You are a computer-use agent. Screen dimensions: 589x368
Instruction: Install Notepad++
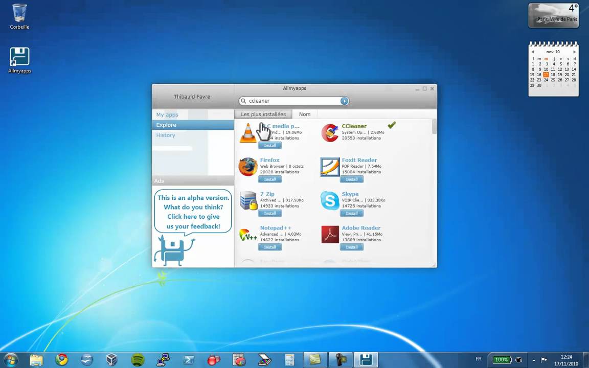(270, 247)
